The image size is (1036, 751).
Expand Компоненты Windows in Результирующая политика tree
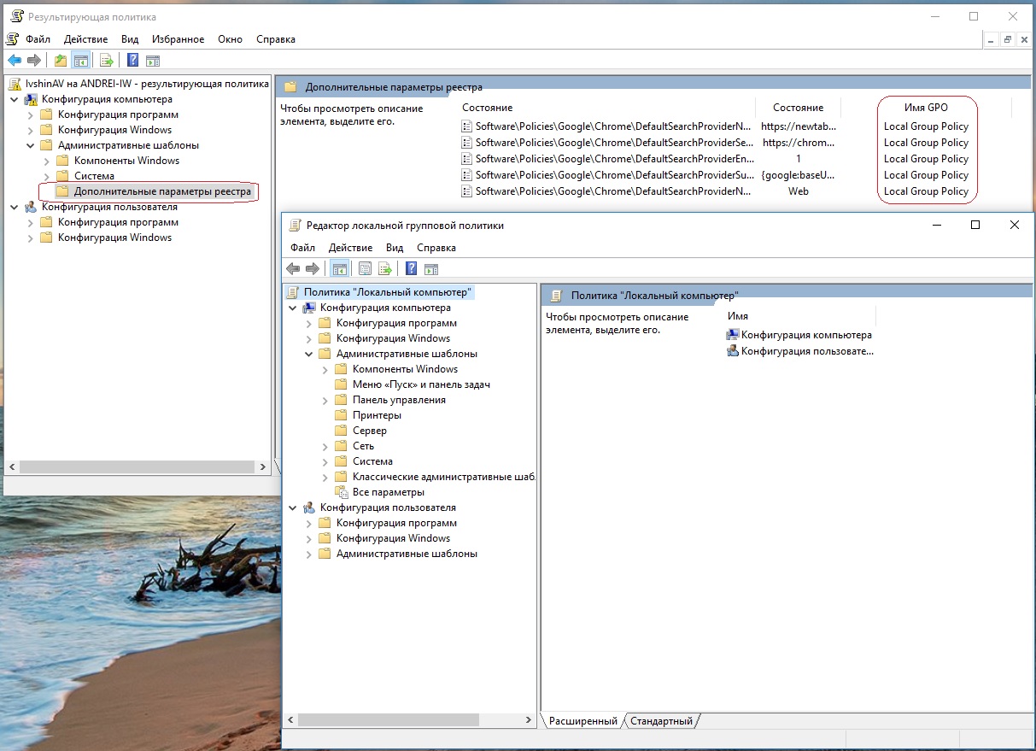point(47,161)
